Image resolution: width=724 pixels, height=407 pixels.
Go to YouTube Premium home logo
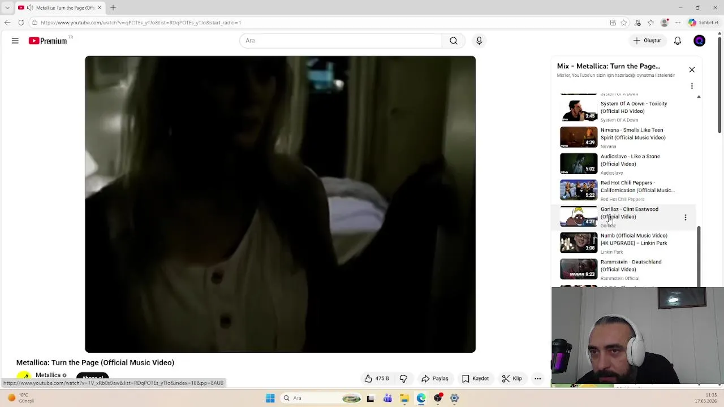pos(49,41)
